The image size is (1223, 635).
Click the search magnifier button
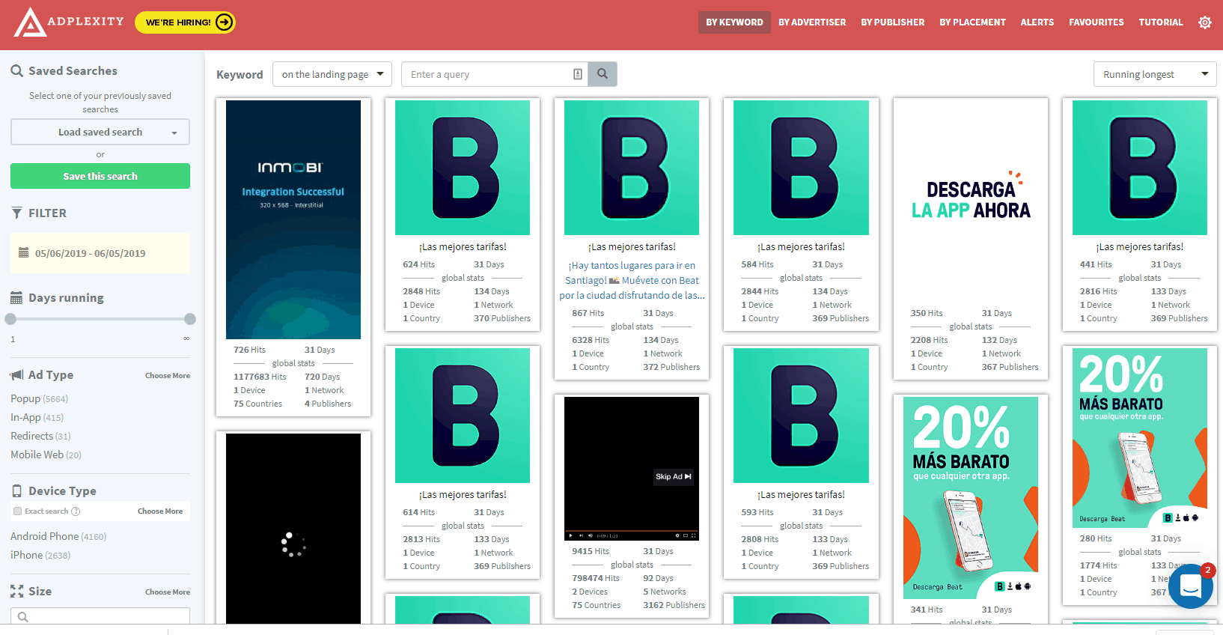coord(603,74)
